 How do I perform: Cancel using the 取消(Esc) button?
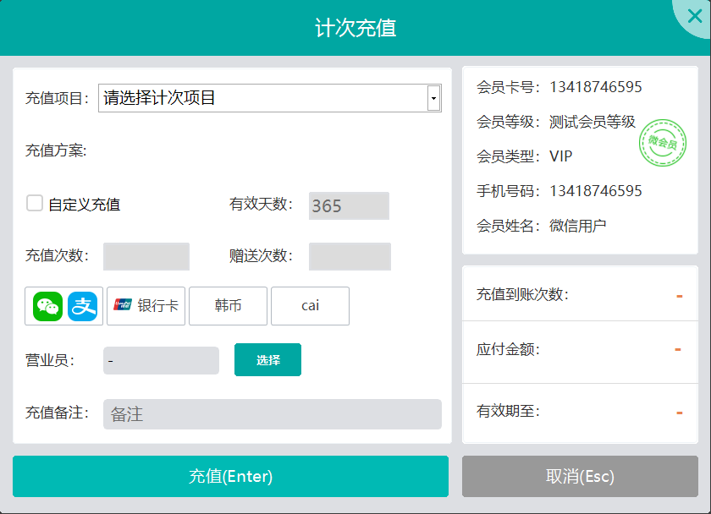tap(580, 476)
